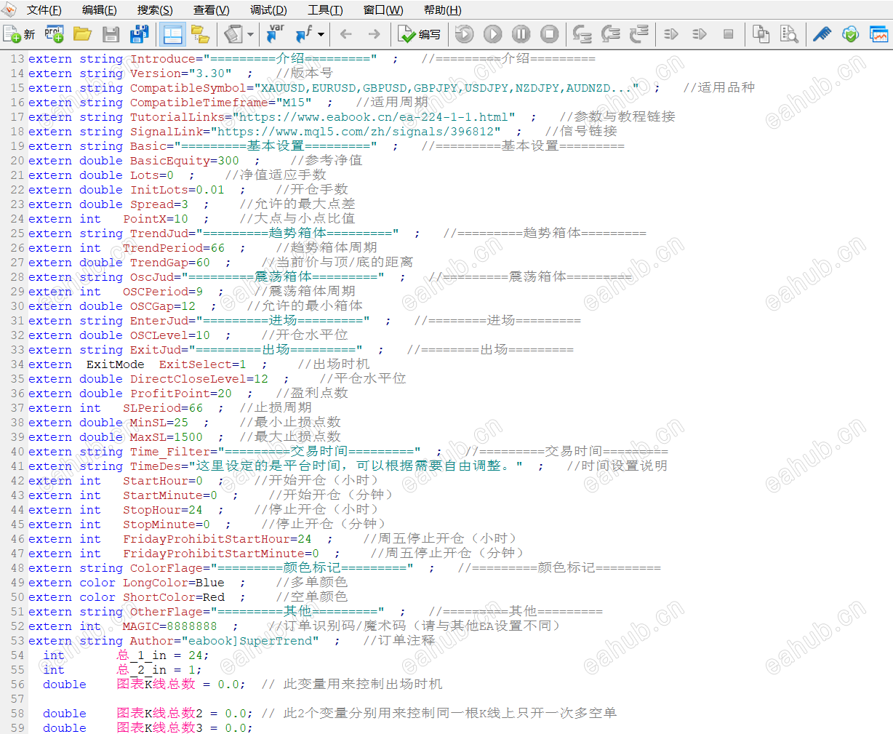Open the snippets dropdown arrow
Viewport: 893px width, 734px height.
tap(250, 34)
